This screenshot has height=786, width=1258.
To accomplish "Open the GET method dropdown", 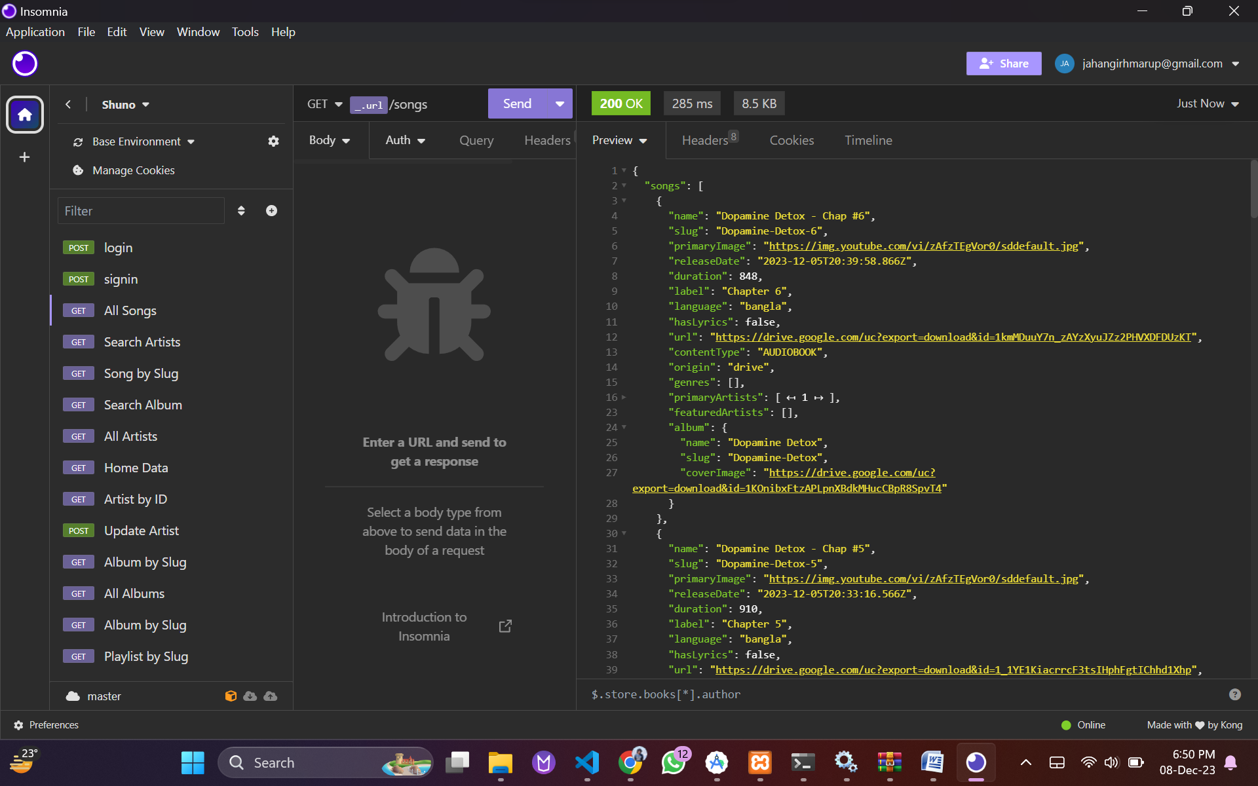I will tap(325, 104).
